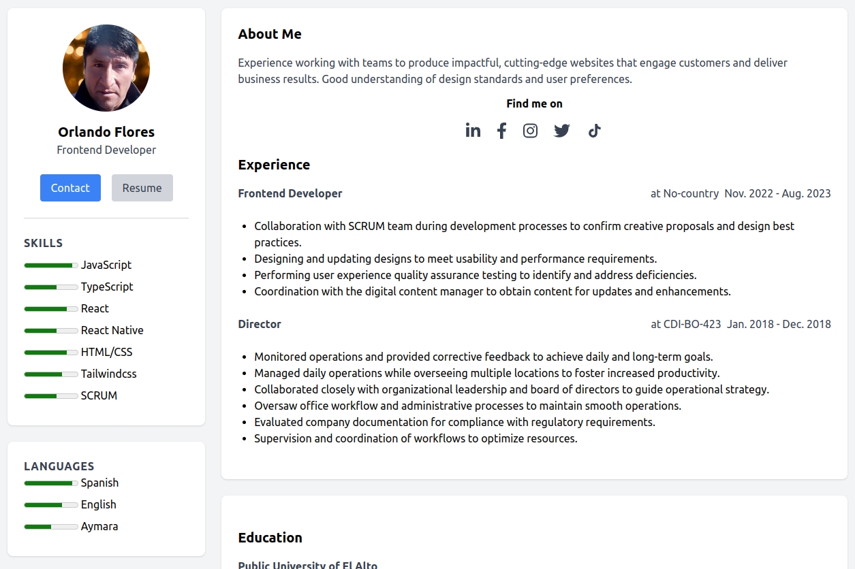Select the Education heading
855x569 pixels.
click(270, 538)
